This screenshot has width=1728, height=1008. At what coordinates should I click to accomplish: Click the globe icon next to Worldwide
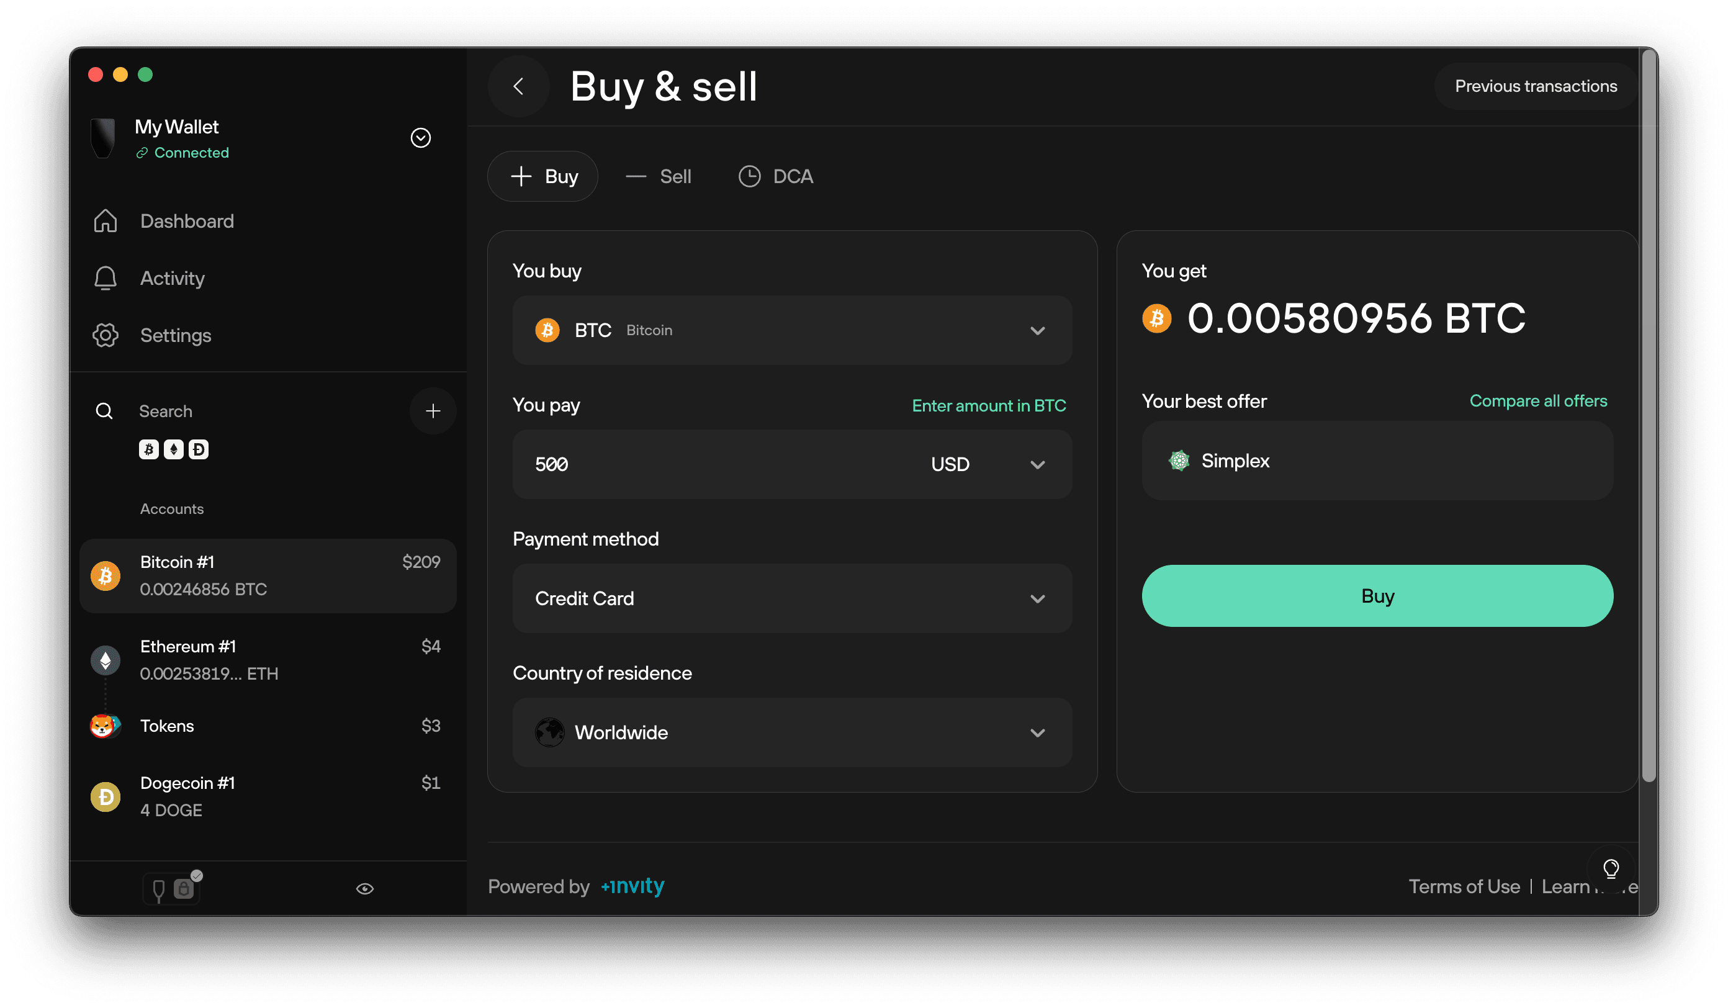[549, 733]
